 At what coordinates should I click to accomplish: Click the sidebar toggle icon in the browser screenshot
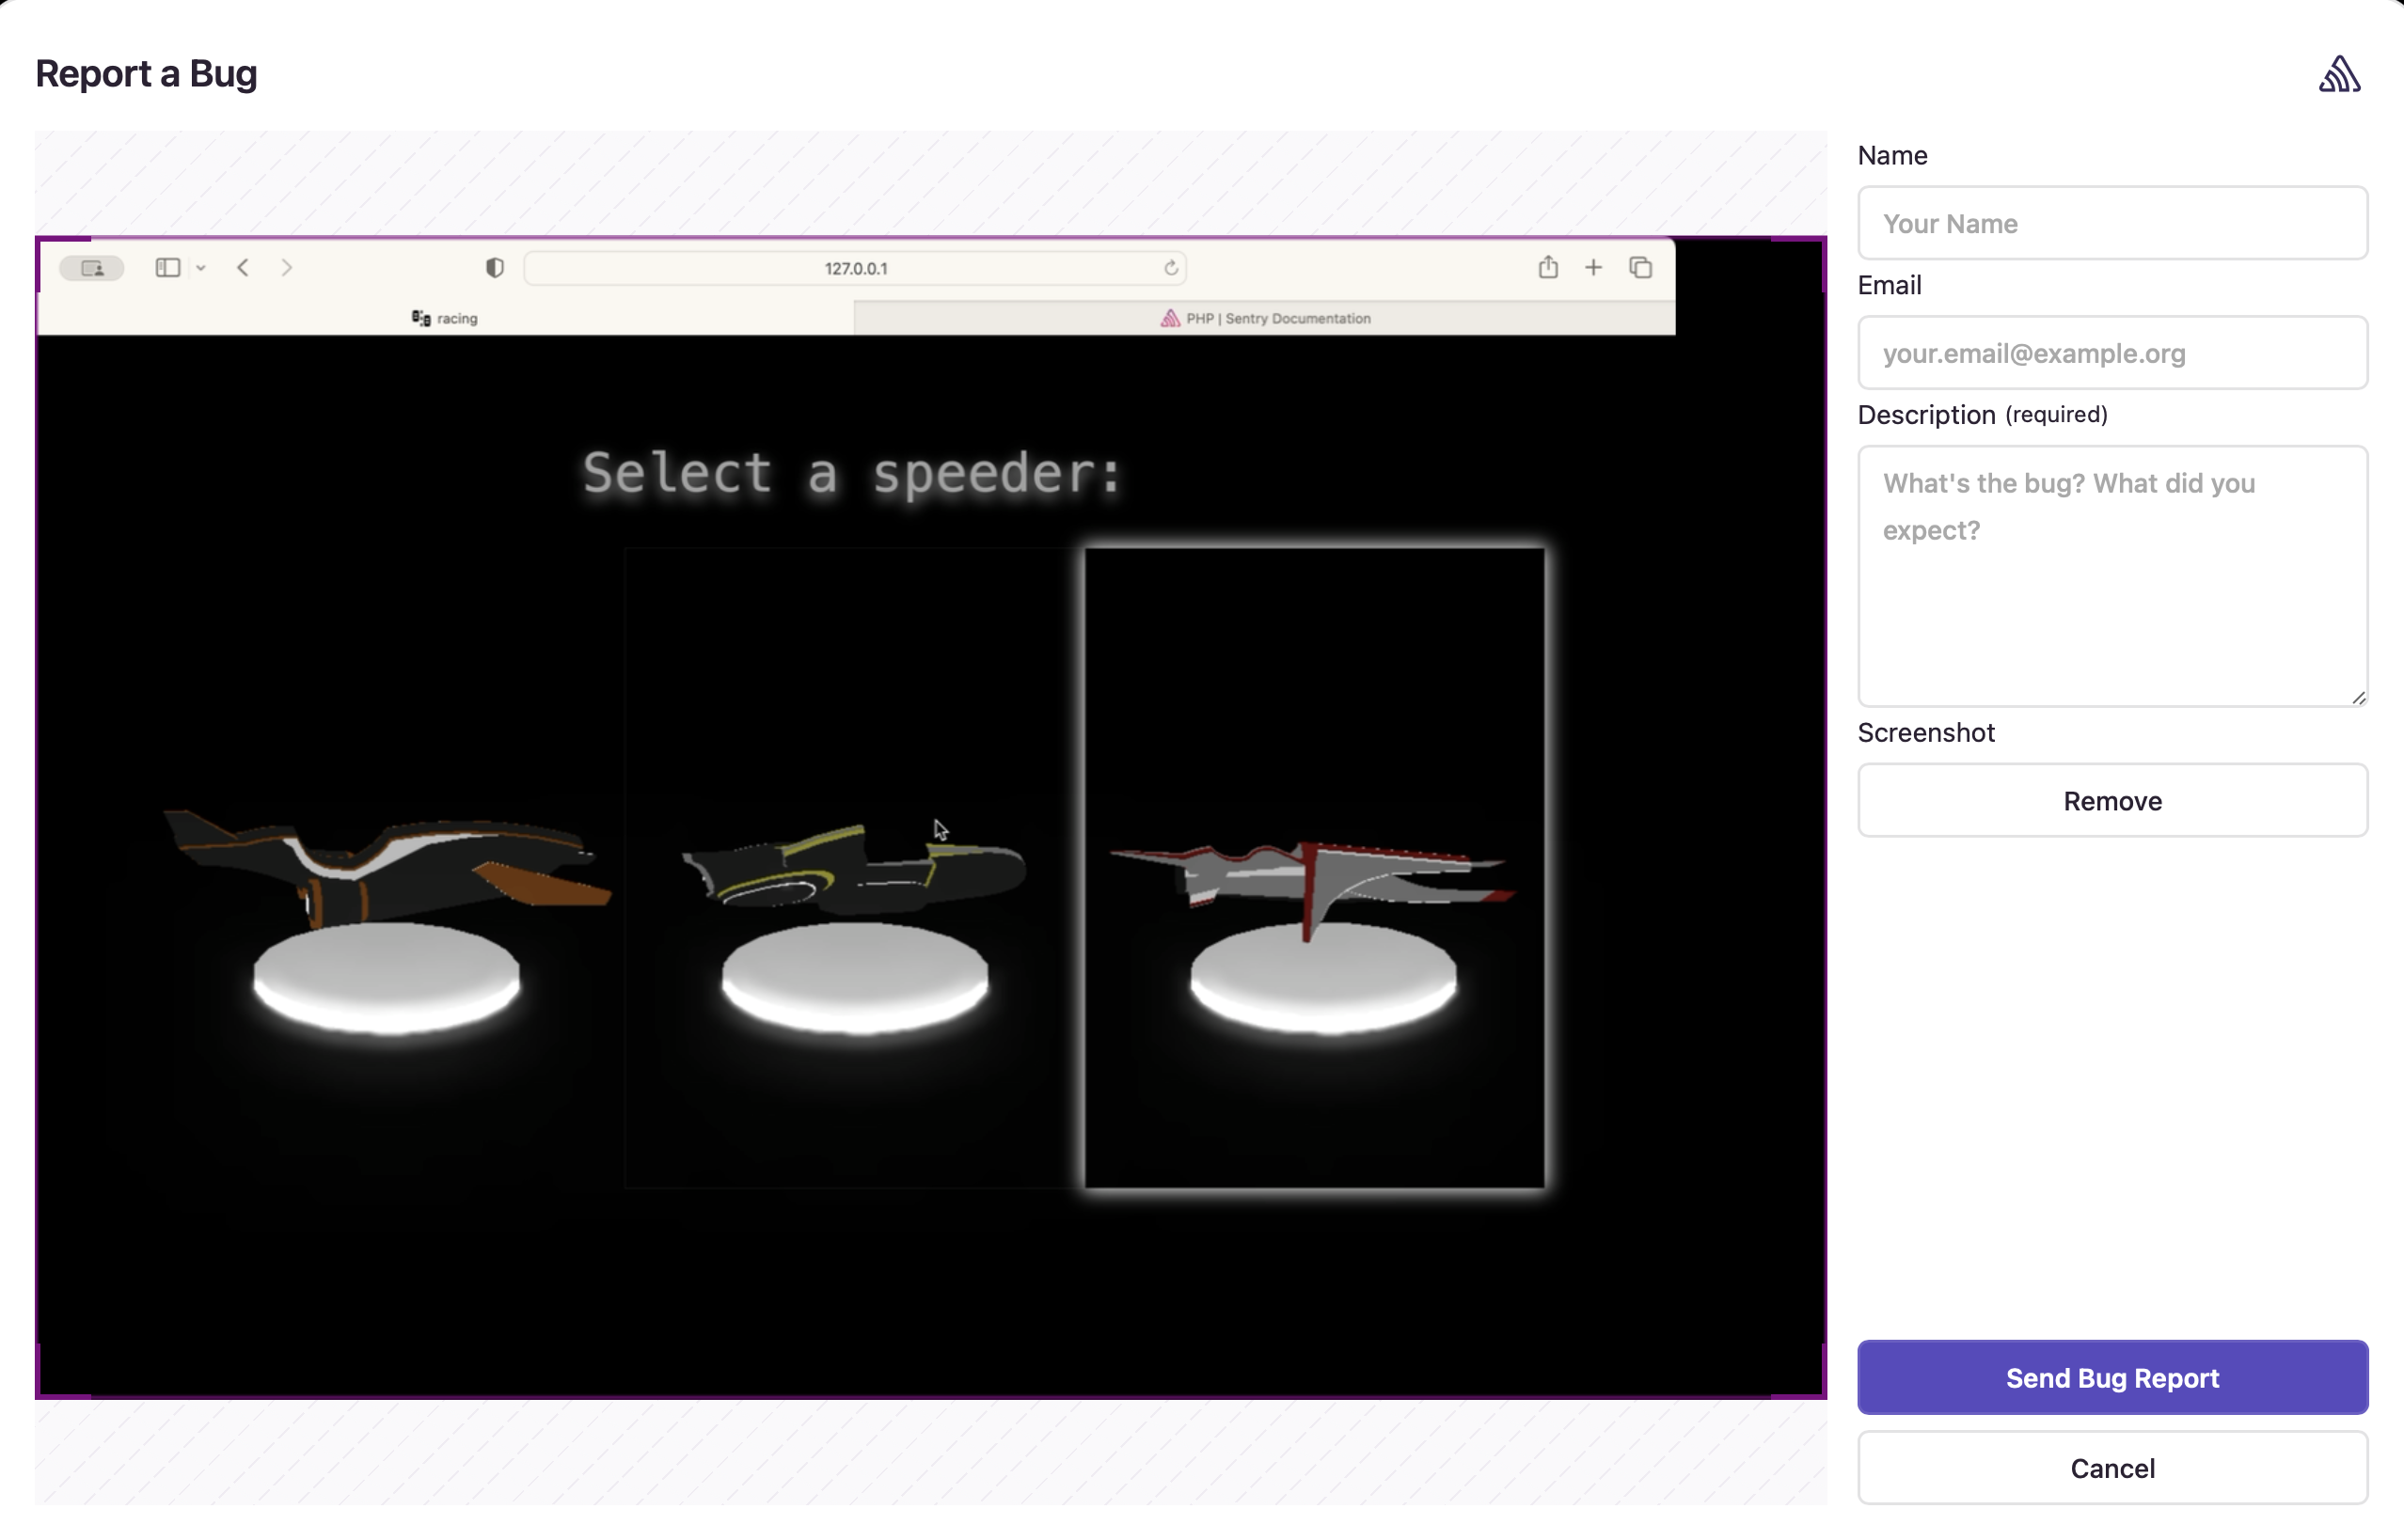tap(168, 267)
